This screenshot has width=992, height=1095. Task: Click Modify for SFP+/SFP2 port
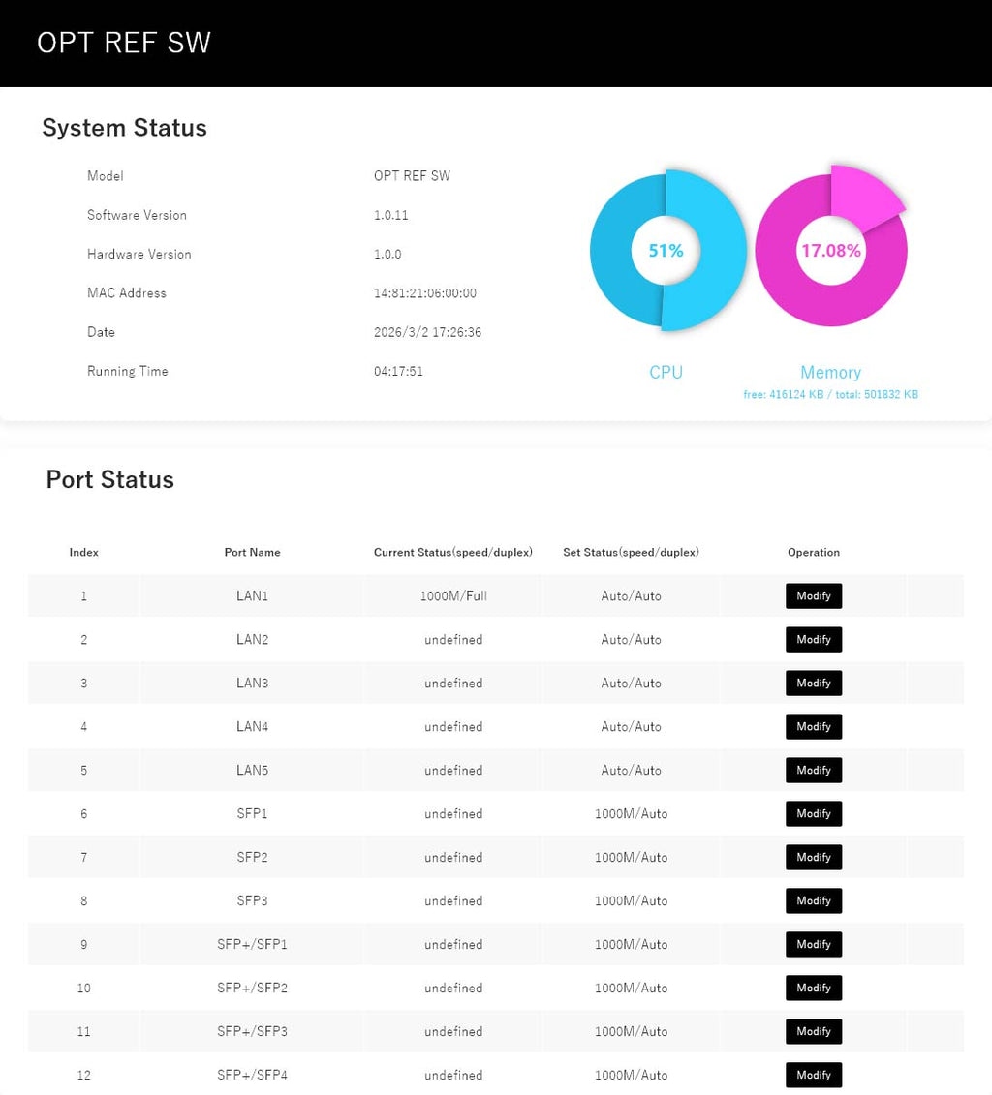click(813, 988)
